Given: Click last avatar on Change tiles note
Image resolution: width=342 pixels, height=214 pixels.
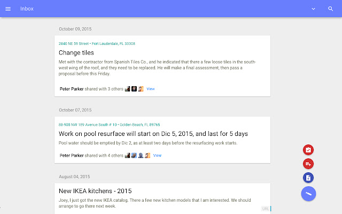Looking at the screenshot, I should tap(141, 89).
